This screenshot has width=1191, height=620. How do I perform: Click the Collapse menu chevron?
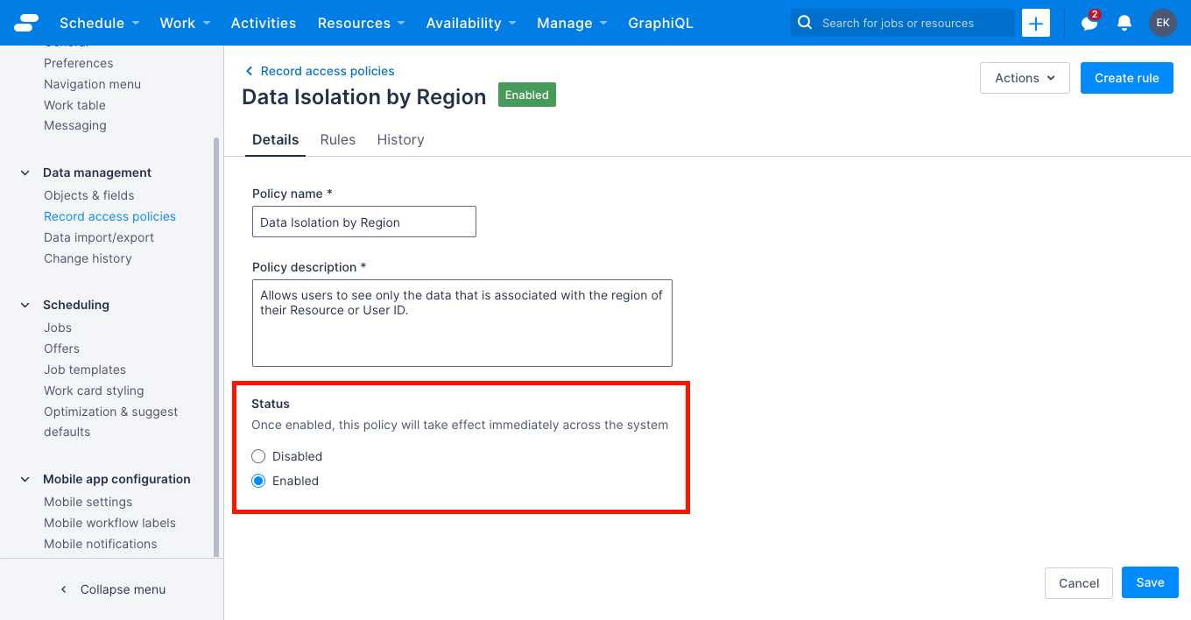pos(63,589)
